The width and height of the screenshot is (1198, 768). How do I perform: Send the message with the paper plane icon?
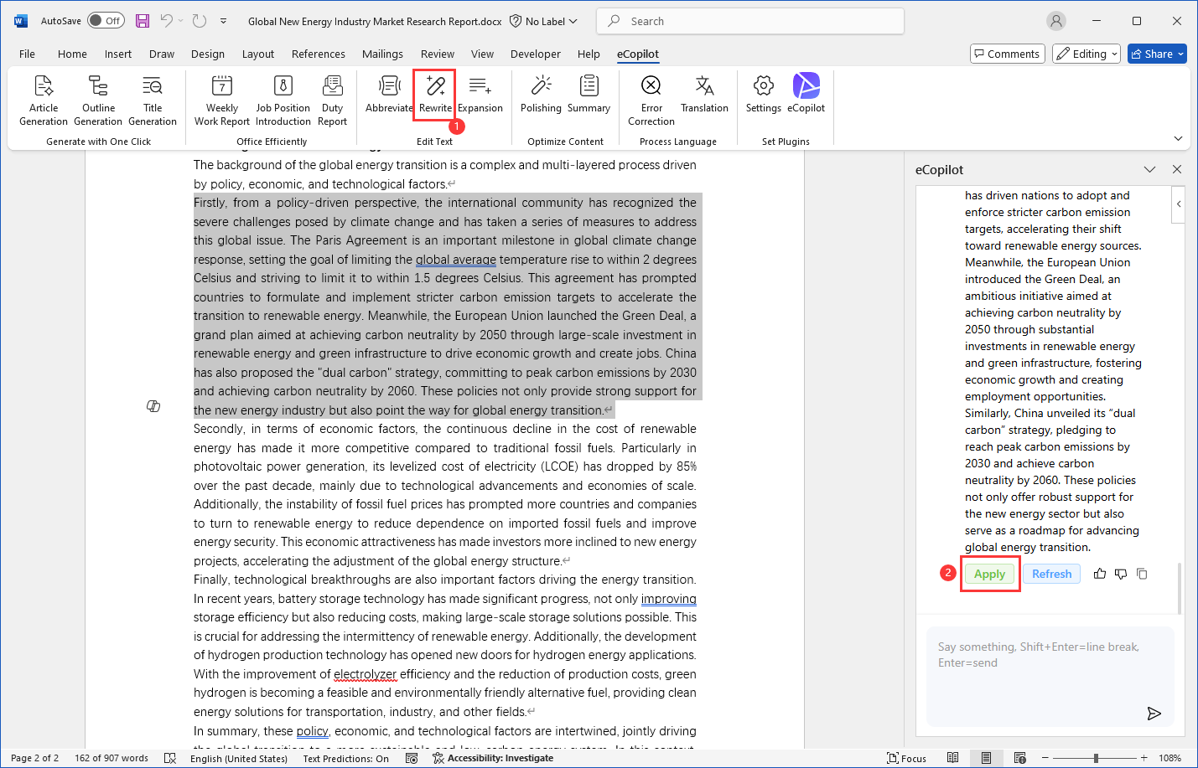point(1154,714)
